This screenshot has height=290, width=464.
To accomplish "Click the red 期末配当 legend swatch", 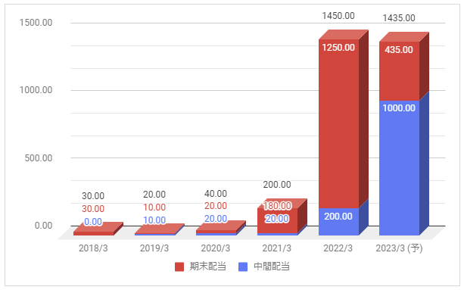I will 179,267.
